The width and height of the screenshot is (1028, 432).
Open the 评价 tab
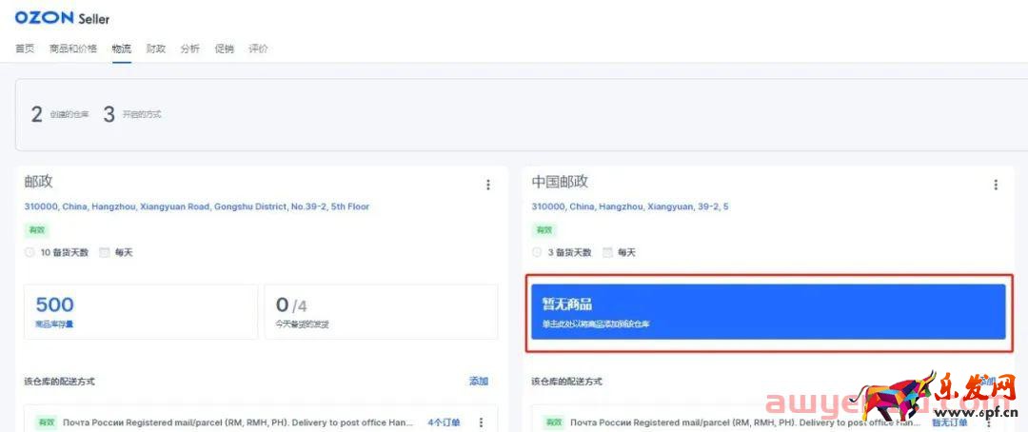pos(258,49)
